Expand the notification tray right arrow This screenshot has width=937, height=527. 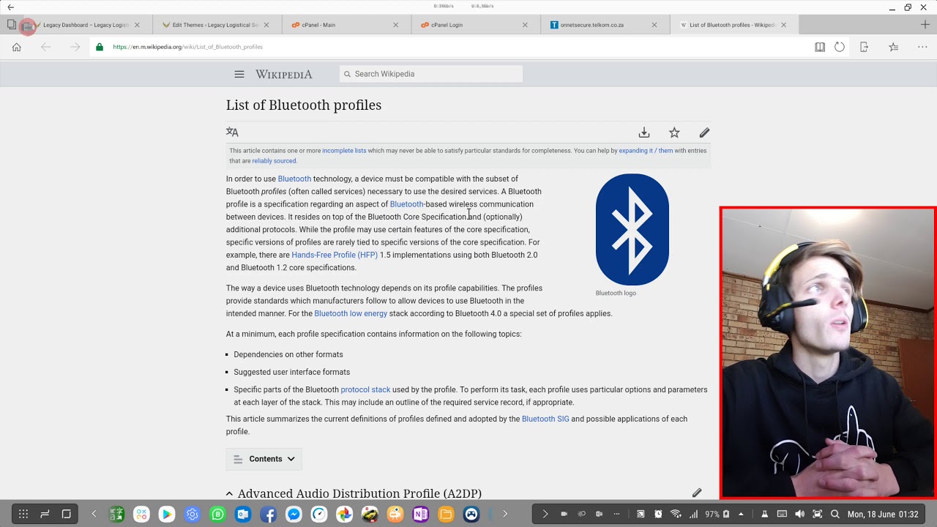545,514
